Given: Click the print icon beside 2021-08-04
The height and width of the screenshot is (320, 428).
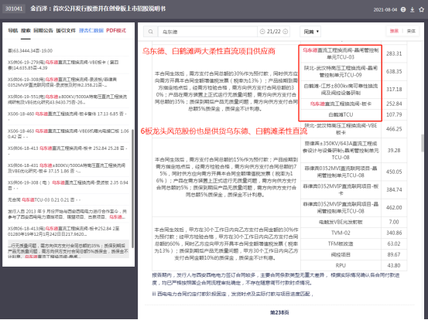Looking at the screenshot, I should pos(403,9).
